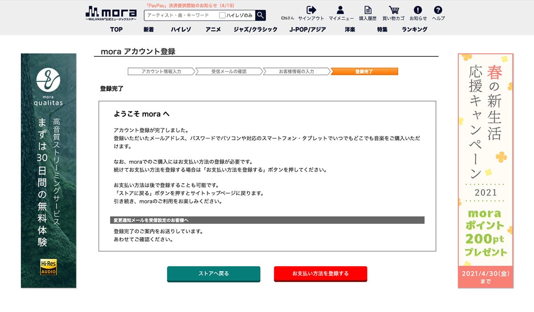Open notices via the exclamation icon
This screenshot has width=534, height=312.
pos(417,10)
